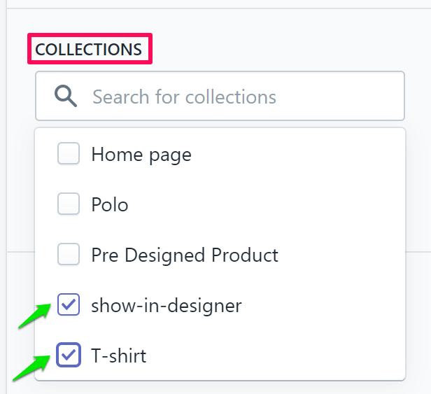
Task: Select the Home page label text
Action: coord(141,154)
